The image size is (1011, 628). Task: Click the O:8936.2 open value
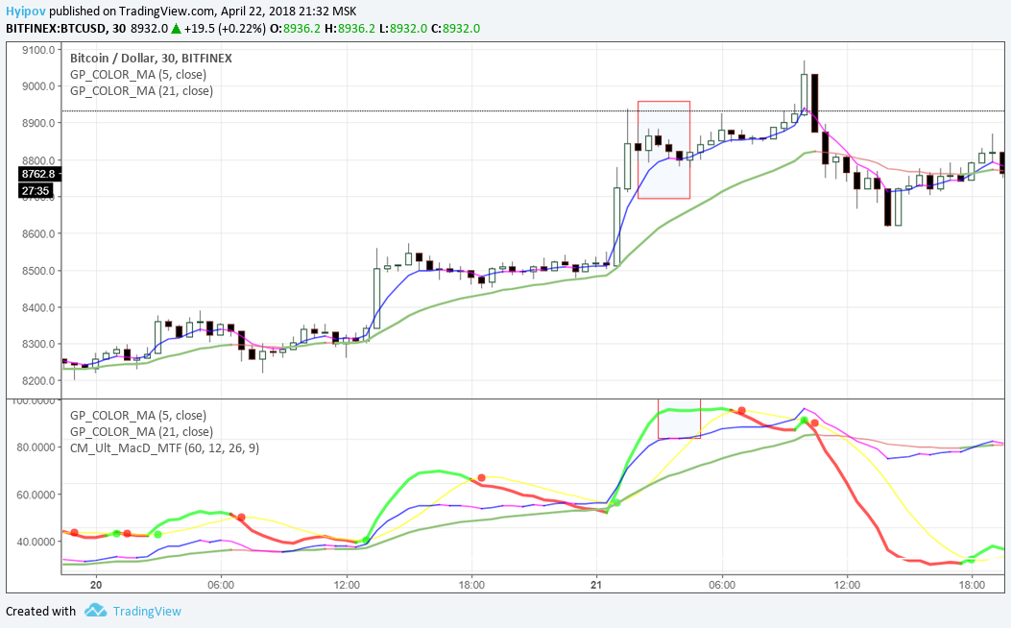[x=295, y=29]
